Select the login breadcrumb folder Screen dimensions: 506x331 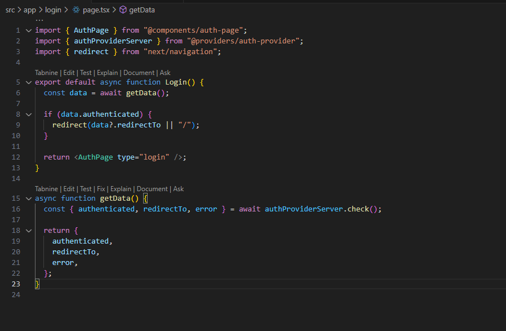[x=53, y=10]
